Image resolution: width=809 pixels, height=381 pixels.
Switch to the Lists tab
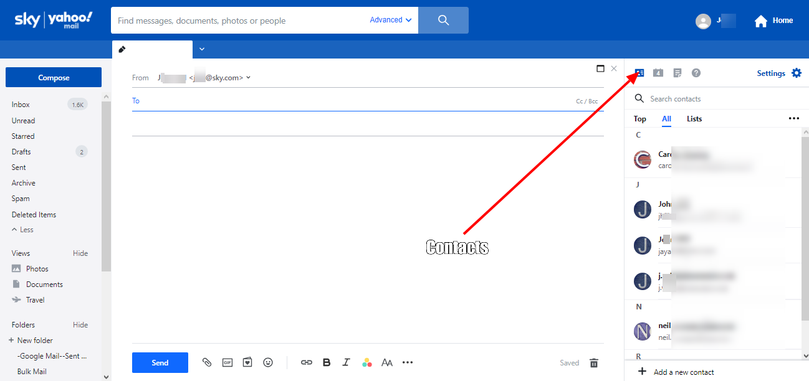[694, 118]
